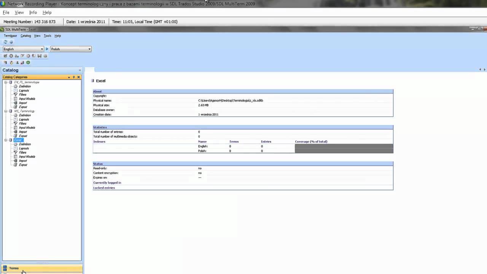
Task: Open the MultiTerm Help menu
Action: coord(57,36)
